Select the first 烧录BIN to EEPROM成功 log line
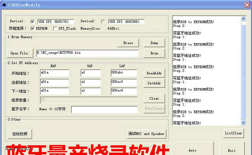252x155 pixels. pyautogui.click(x=194, y=22)
